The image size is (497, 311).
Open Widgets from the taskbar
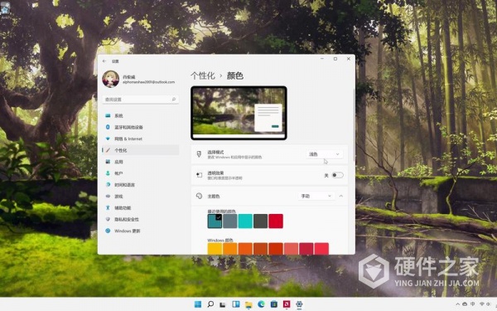236,304
